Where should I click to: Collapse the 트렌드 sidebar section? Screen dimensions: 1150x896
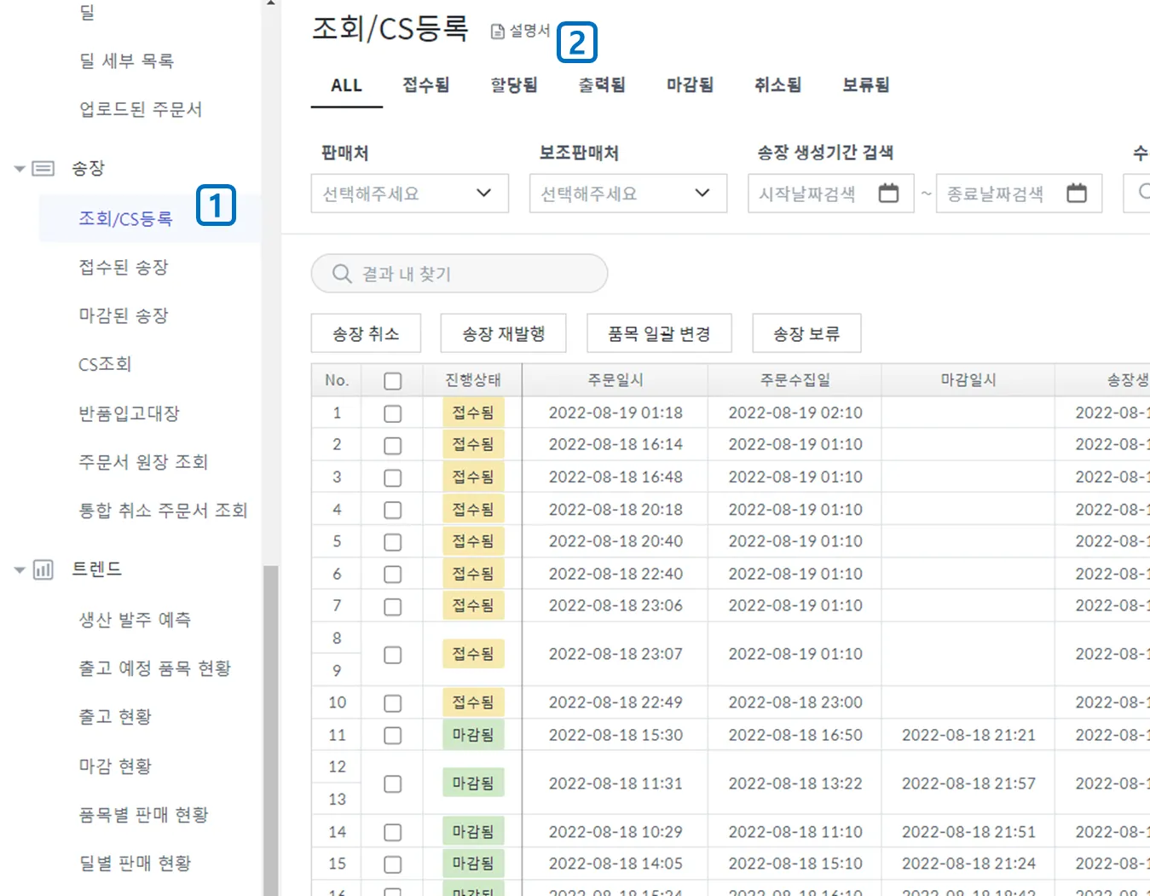click(x=19, y=569)
